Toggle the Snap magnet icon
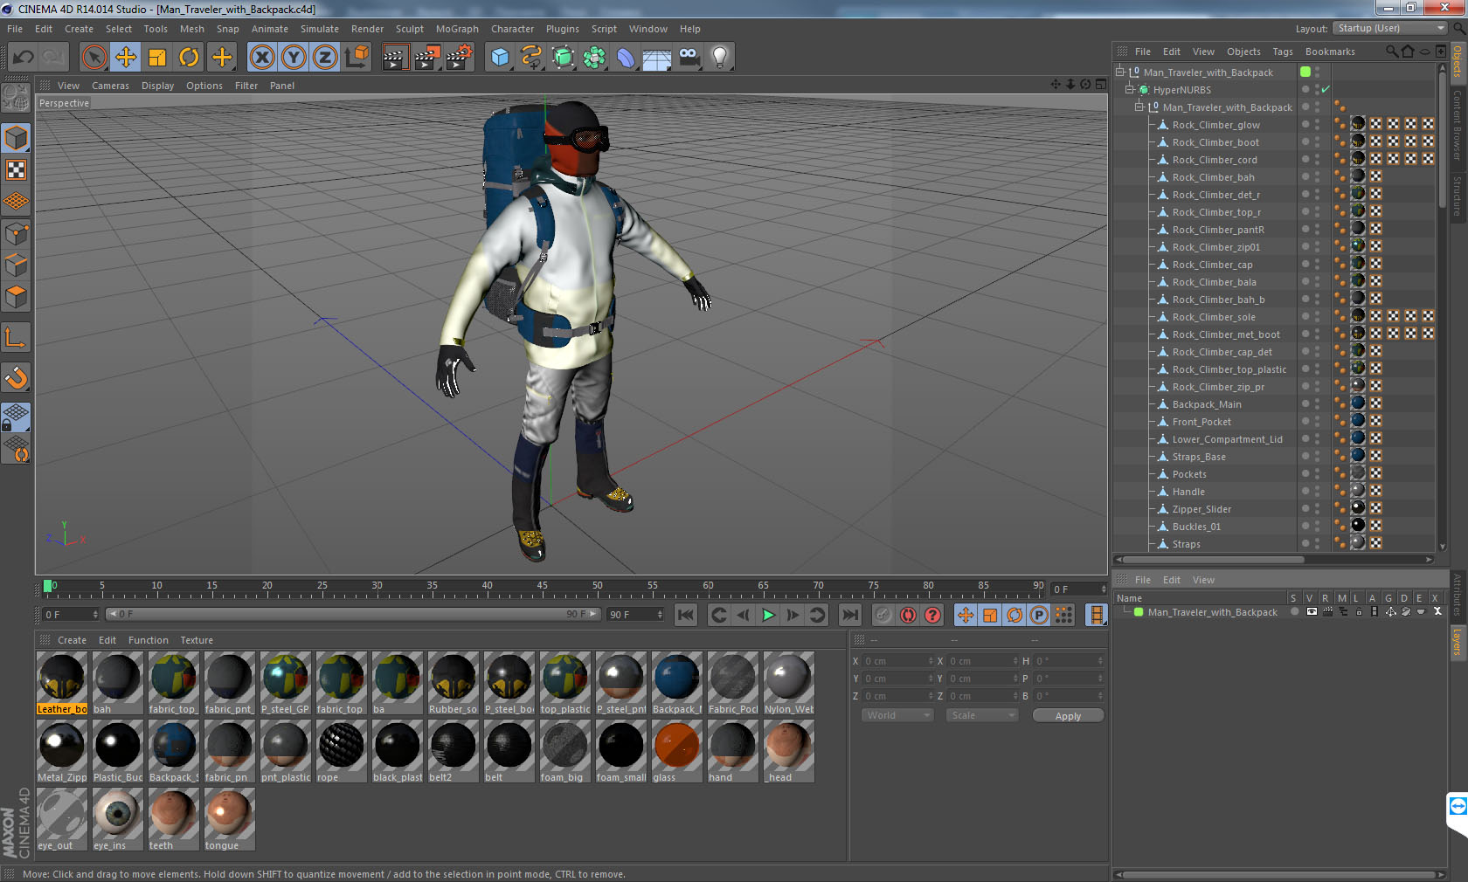This screenshot has height=882, width=1468. pyautogui.click(x=16, y=378)
